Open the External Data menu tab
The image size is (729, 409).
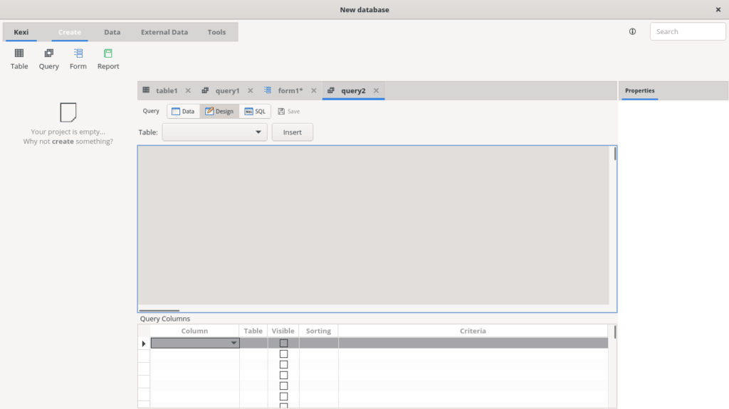coord(164,32)
